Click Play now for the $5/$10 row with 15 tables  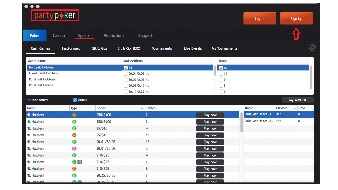click(210, 135)
